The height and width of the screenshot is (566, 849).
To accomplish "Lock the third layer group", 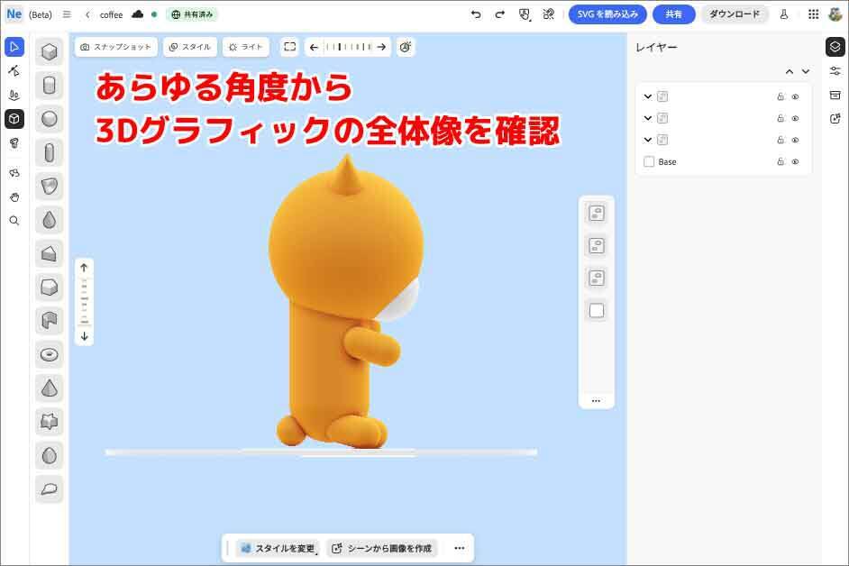I will 781,141.
